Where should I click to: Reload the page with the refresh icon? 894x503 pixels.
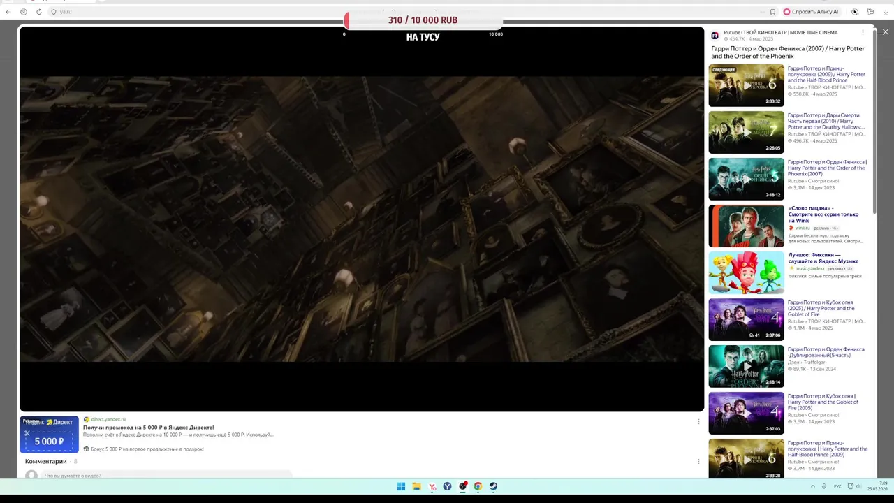pyautogui.click(x=39, y=12)
